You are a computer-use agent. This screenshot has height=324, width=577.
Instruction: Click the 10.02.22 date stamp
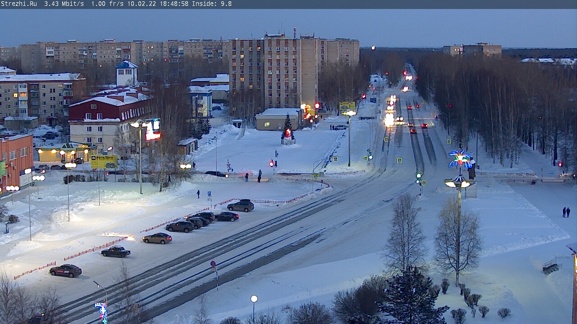tap(142, 4)
